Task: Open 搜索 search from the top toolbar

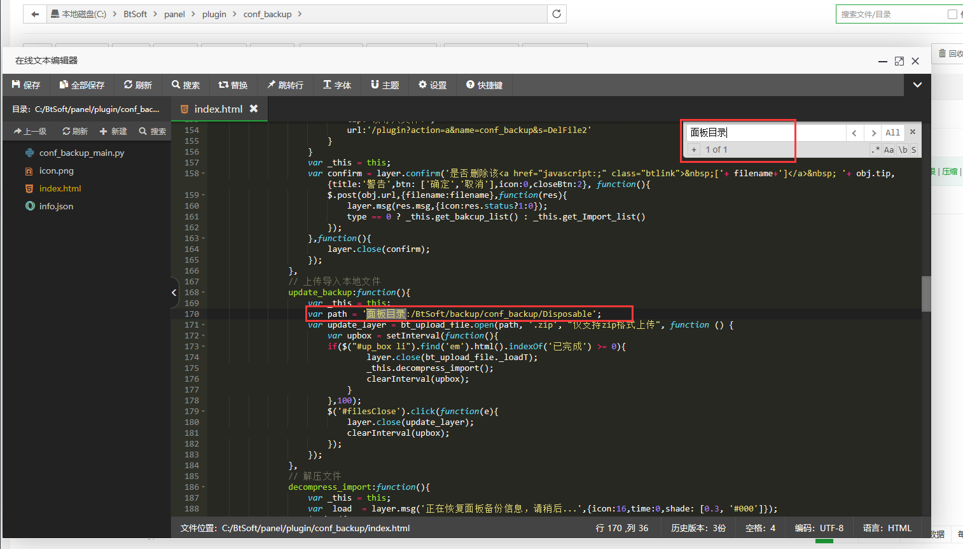Action: pyautogui.click(x=186, y=85)
